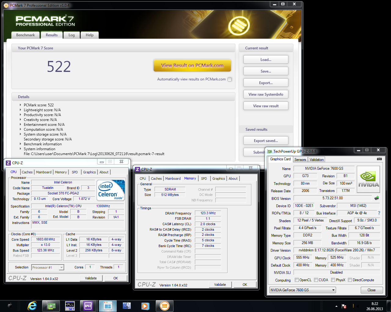Click View raw result button
The width and height of the screenshot is (391, 312).
pos(266,106)
